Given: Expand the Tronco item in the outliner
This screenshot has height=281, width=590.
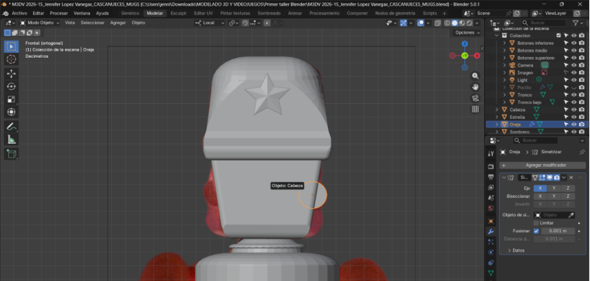Looking at the screenshot, I should tap(505, 95).
